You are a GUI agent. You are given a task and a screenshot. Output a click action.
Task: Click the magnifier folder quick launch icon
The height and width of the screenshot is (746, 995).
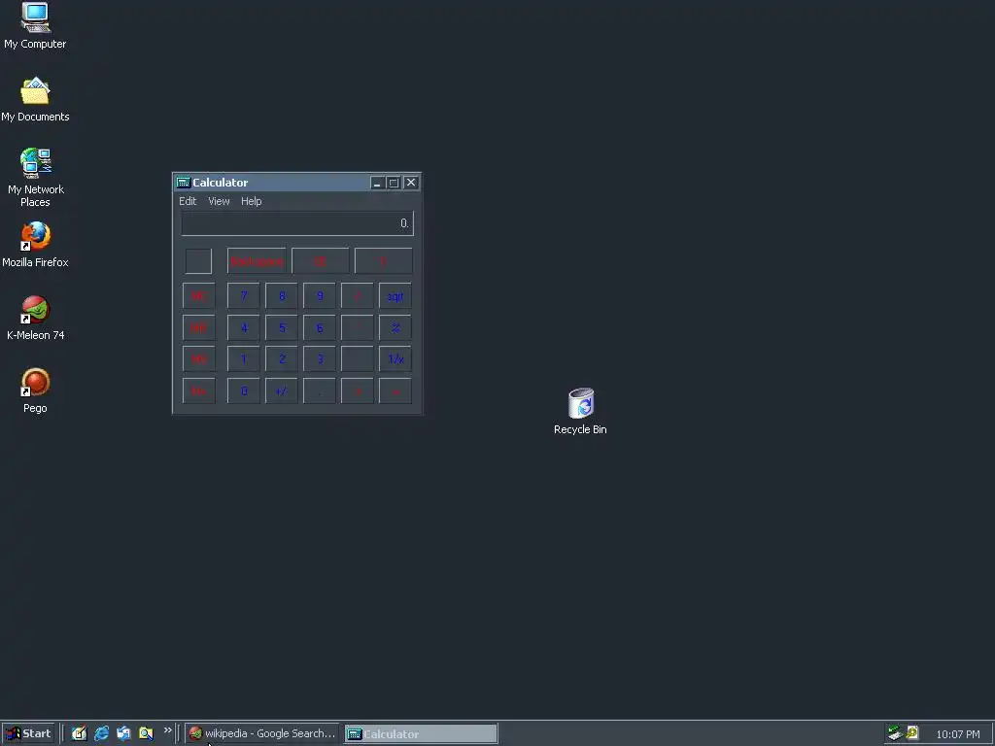click(146, 733)
